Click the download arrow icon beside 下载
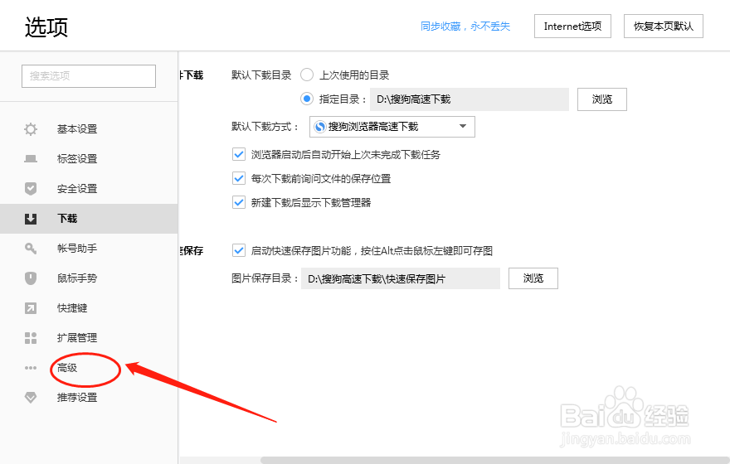This screenshot has height=464, width=730. (x=31, y=219)
